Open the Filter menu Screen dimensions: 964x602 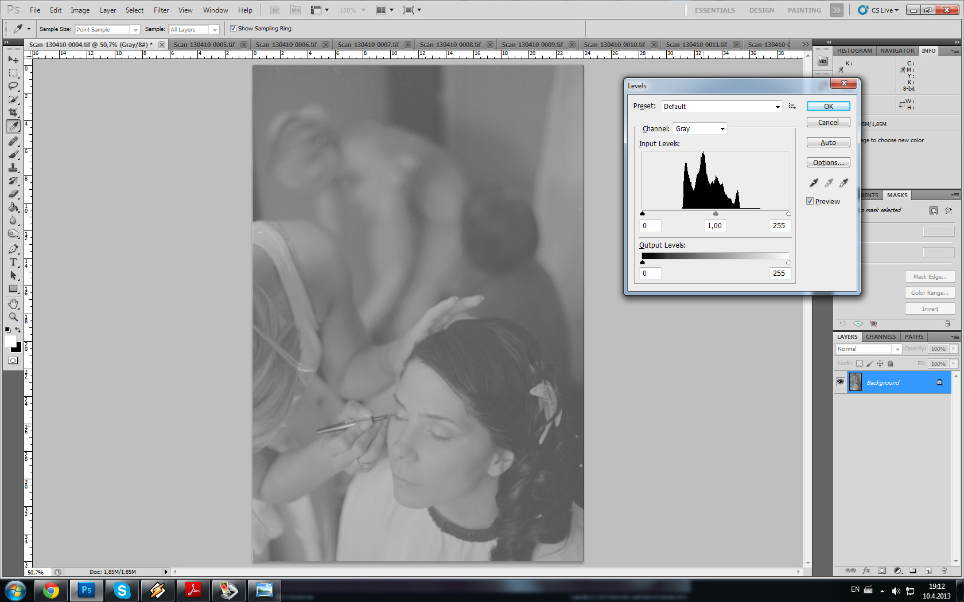(x=161, y=10)
